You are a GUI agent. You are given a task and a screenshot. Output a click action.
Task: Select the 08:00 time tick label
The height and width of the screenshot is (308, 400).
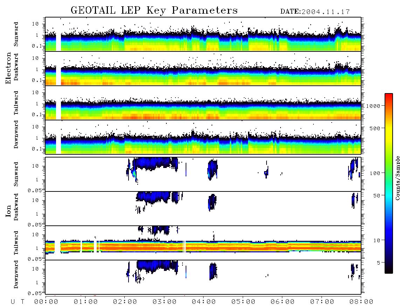tap(361, 302)
